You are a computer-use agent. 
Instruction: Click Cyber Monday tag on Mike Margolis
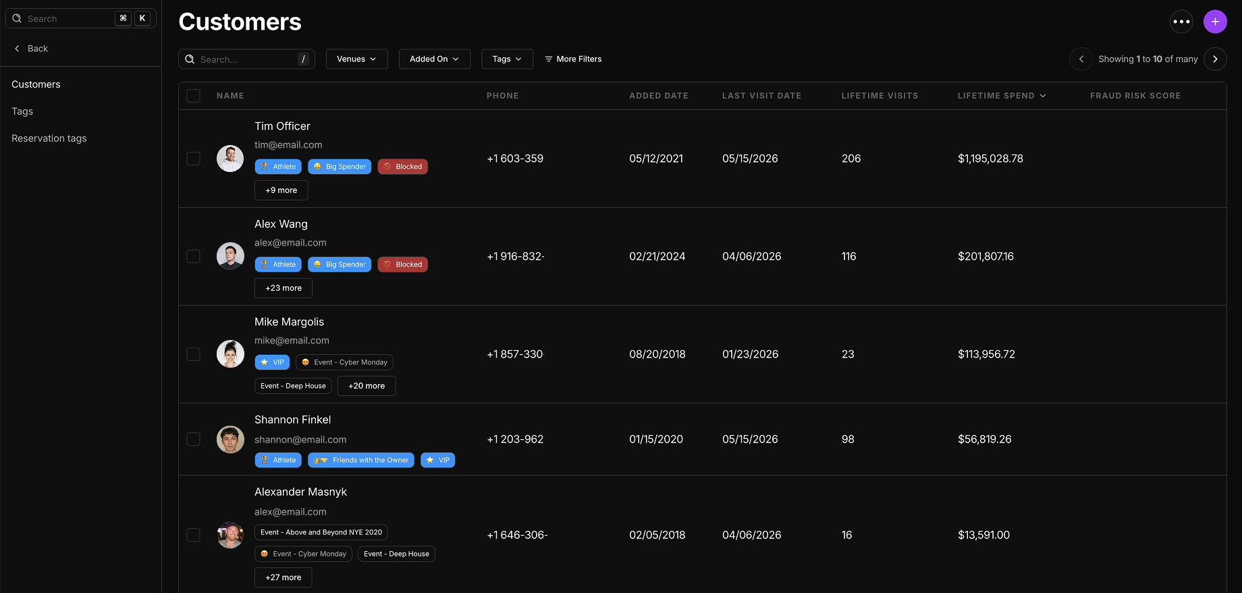click(x=344, y=362)
